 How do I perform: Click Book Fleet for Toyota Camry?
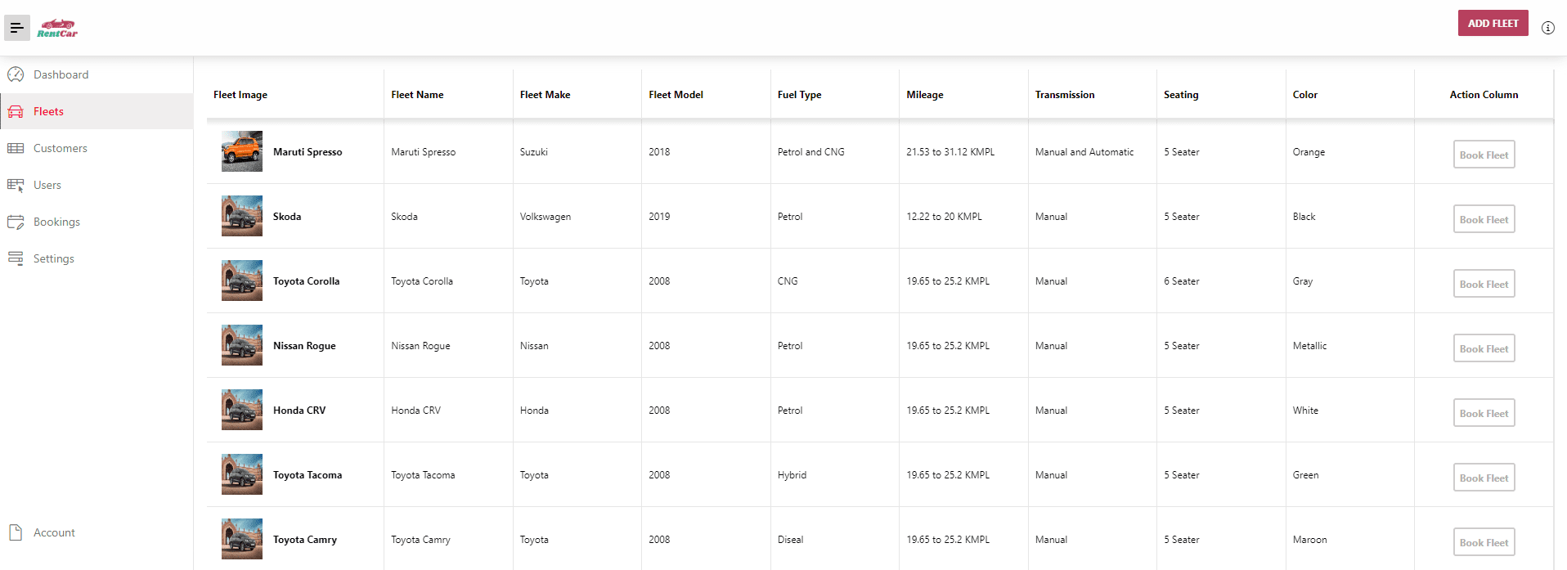click(1484, 542)
